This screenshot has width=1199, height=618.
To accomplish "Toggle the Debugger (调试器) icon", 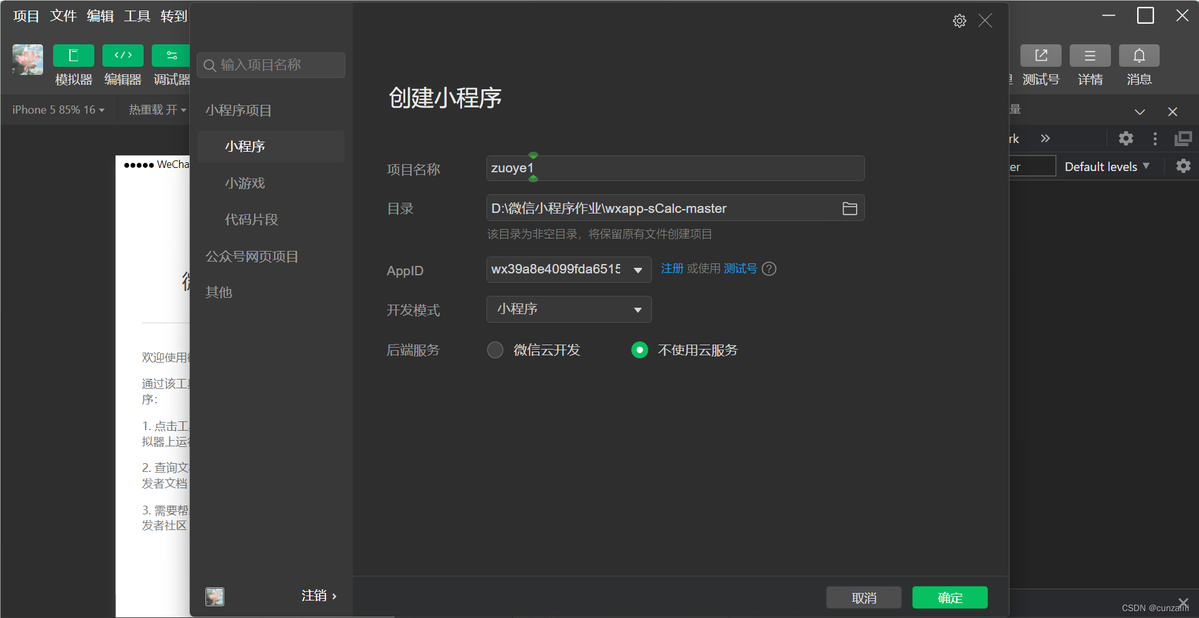I will (171, 56).
